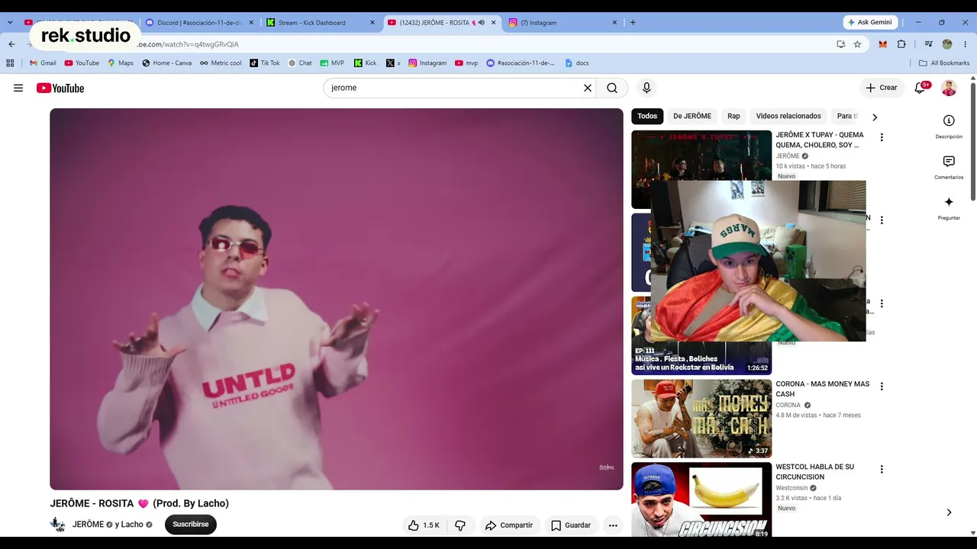Clear the search box text
The width and height of the screenshot is (977, 549).
click(x=588, y=88)
